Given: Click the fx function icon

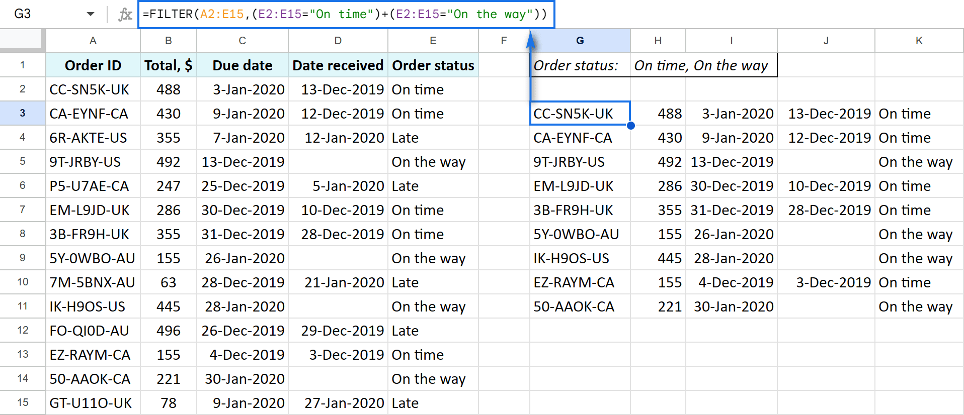Looking at the screenshot, I should pos(125,14).
